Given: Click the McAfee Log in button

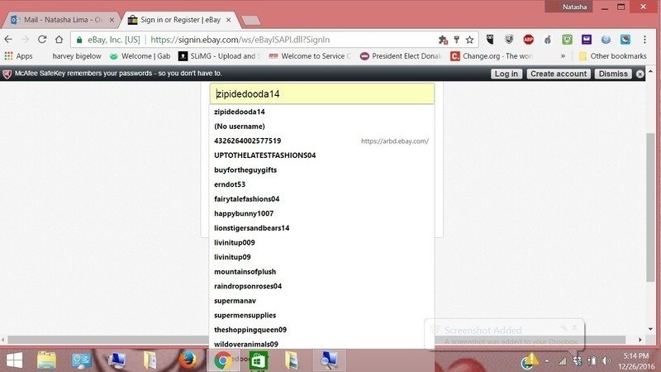Looking at the screenshot, I should [x=506, y=74].
